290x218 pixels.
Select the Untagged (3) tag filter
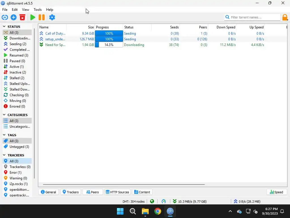click(17, 147)
